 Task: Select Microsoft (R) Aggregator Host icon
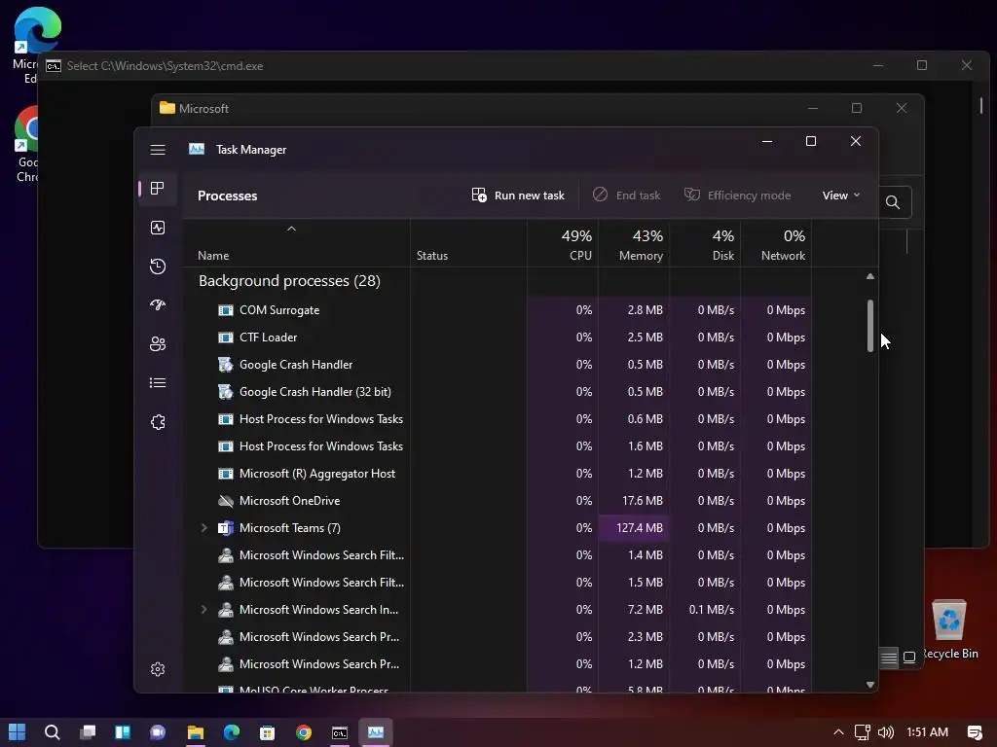click(x=226, y=474)
